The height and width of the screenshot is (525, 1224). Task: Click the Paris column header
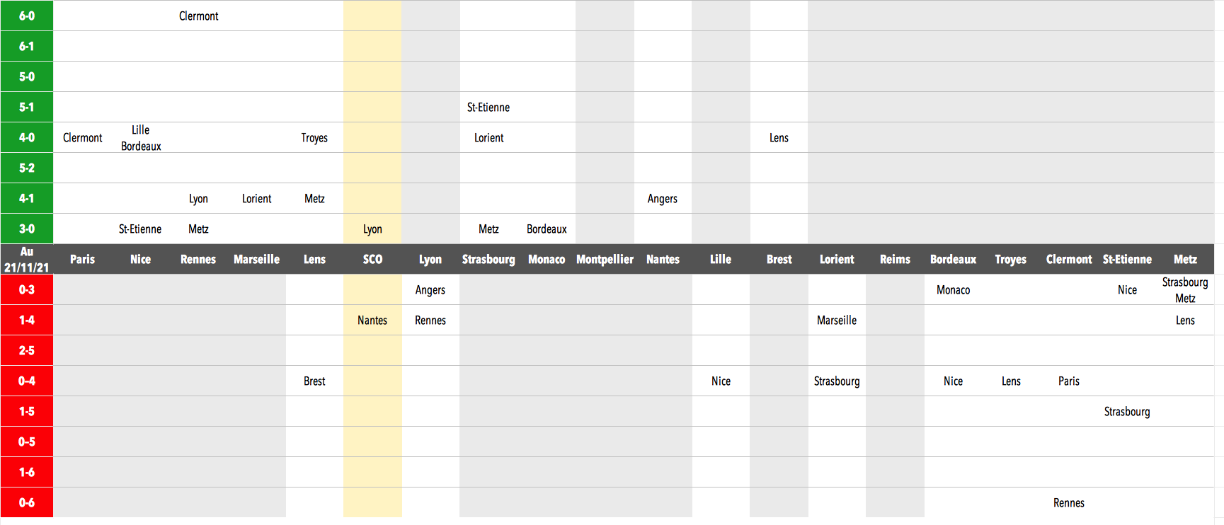(82, 260)
